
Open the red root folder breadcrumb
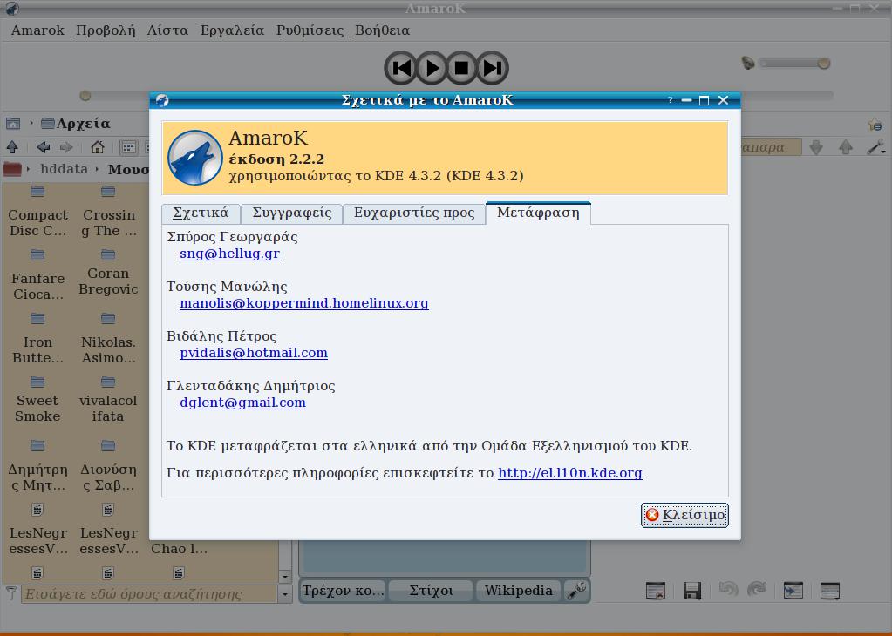pyautogui.click(x=12, y=169)
